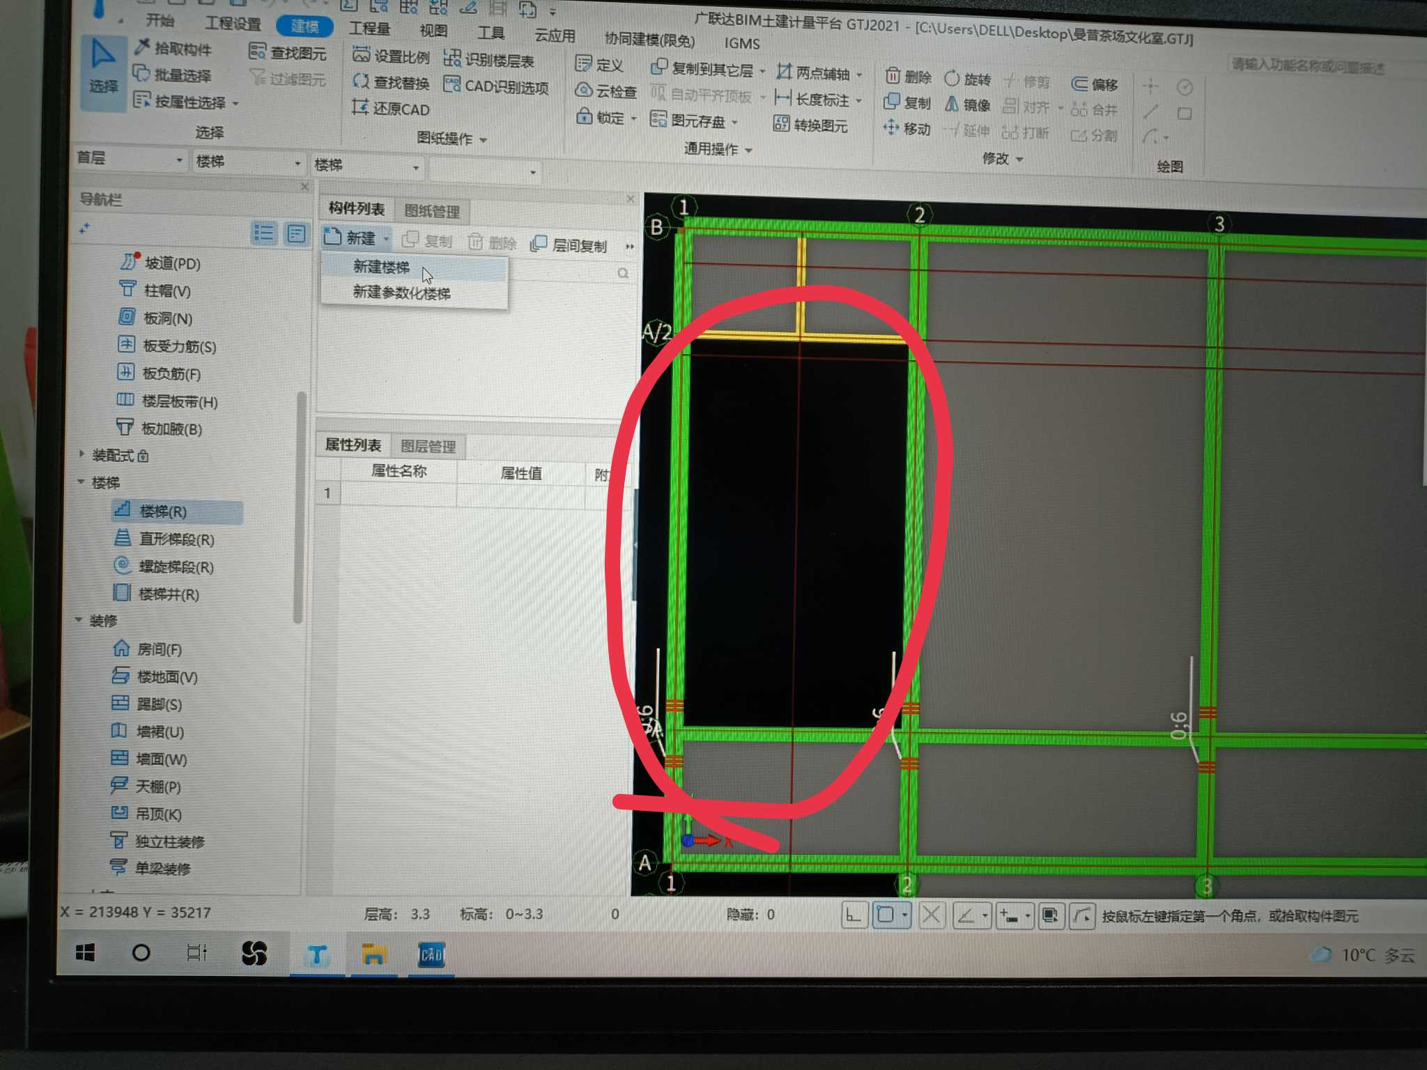Click 镜像 mirror tool

(967, 104)
